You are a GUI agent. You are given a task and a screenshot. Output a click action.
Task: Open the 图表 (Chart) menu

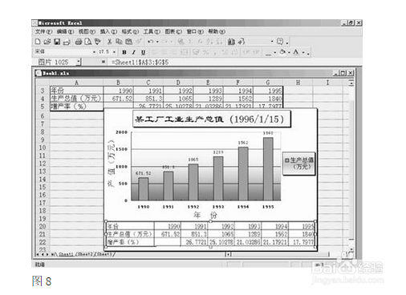(173, 31)
